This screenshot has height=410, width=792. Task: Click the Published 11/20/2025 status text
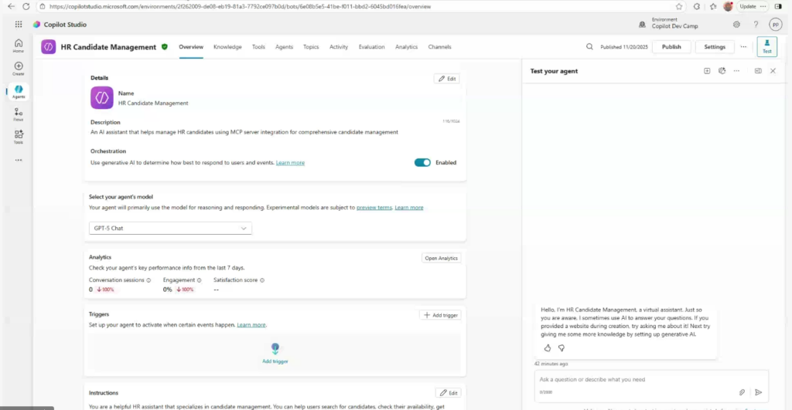pyautogui.click(x=624, y=47)
